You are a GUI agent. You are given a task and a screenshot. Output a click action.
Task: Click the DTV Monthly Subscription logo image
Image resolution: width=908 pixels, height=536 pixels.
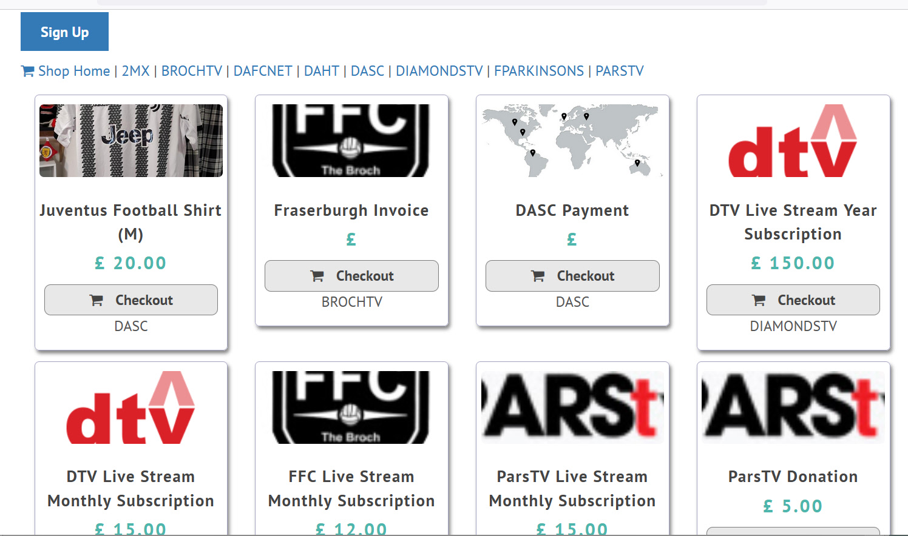click(131, 407)
